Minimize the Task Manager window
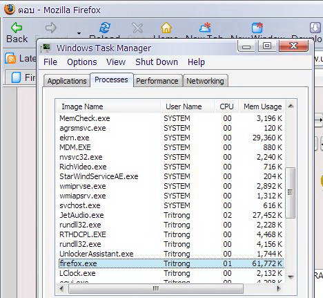323x298 pixels. pos(246,46)
